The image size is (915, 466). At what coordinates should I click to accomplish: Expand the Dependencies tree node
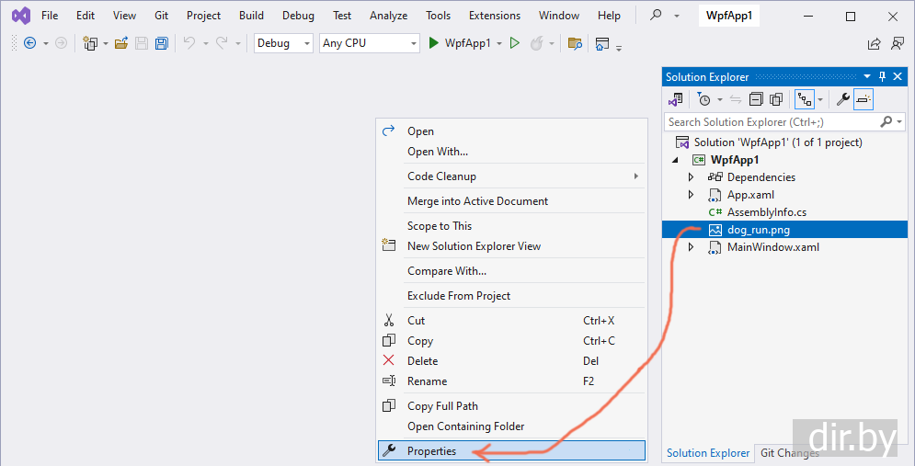click(692, 177)
